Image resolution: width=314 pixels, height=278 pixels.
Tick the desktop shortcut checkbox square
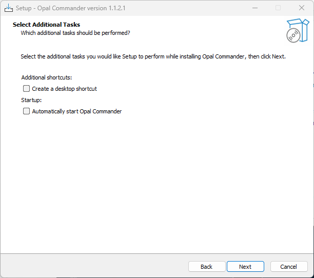27,89
